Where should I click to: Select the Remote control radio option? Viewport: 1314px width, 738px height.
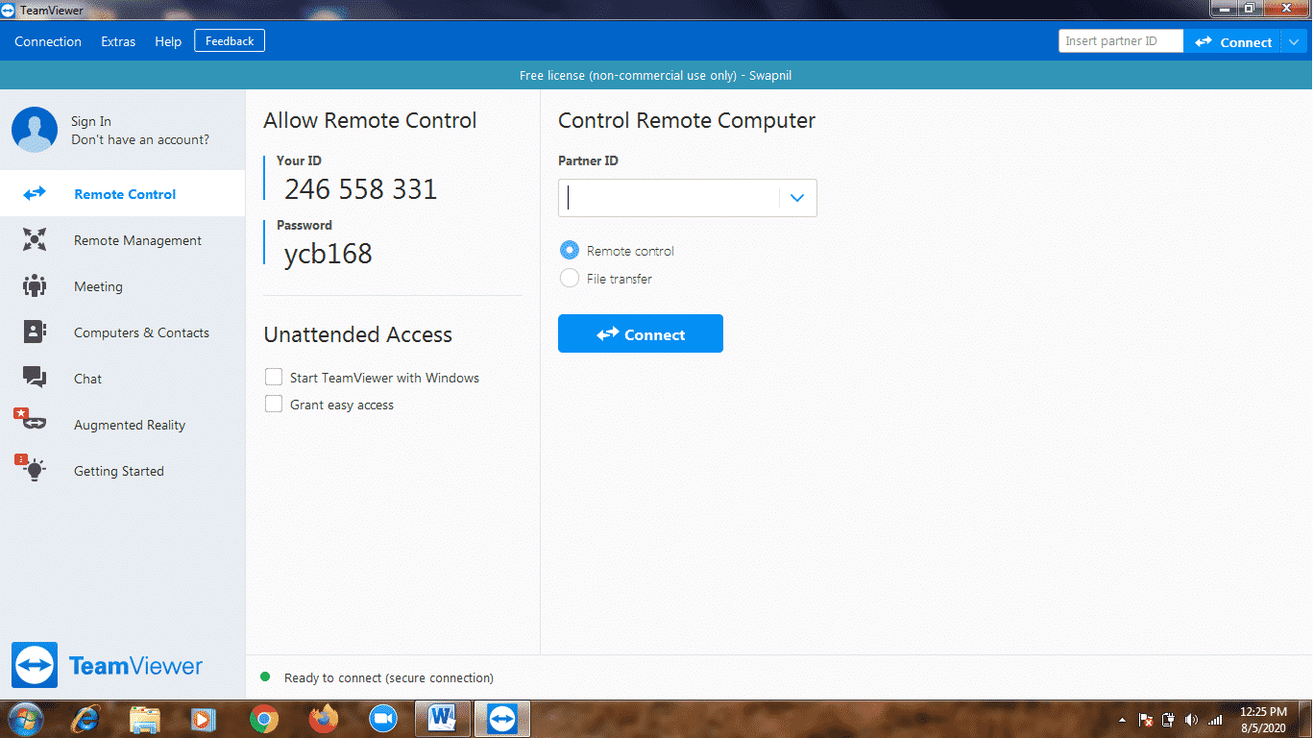tap(570, 251)
